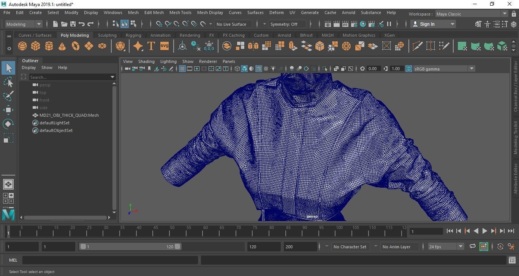Create a polygon plane from the shelf

tap(89, 46)
